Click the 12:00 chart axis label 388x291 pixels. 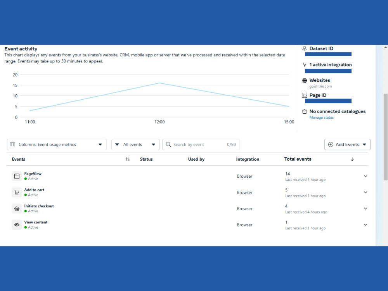[159, 122]
